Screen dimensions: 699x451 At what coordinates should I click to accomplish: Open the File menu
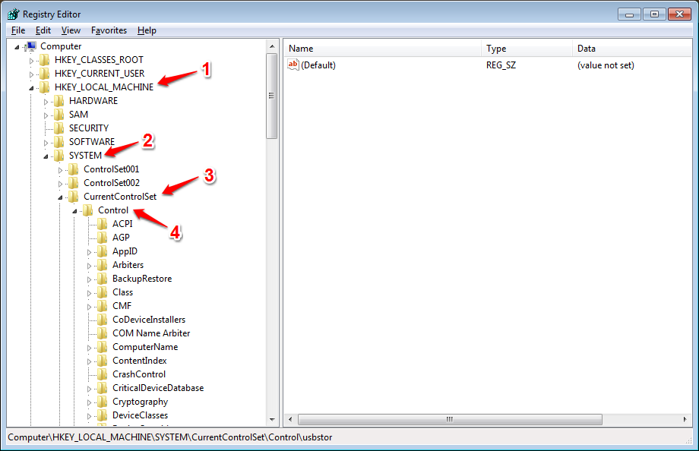pyautogui.click(x=17, y=30)
